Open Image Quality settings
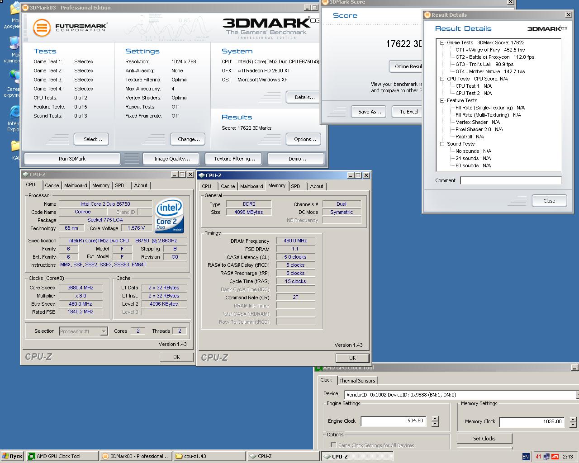Viewport: 579px width, 463px height. point(172,159)
